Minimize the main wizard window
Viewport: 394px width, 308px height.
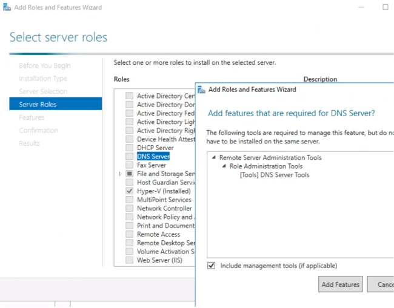coord(361,7)
